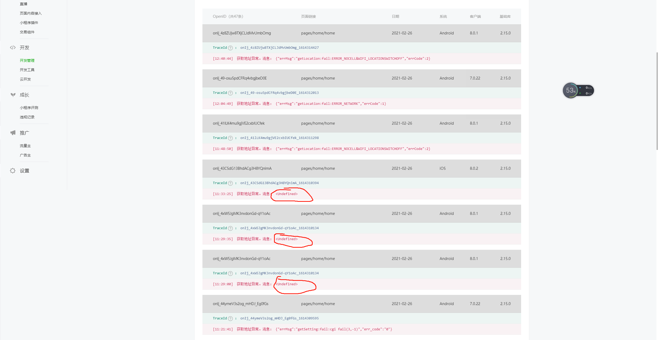
Task: Click the iOS record row header
Action: [361, 168]
